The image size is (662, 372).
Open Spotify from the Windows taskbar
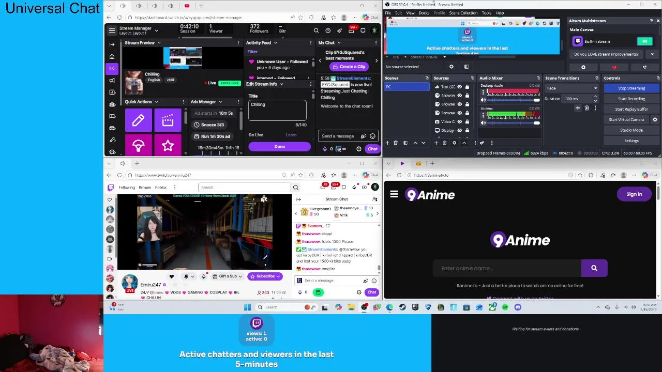[505, 307]
